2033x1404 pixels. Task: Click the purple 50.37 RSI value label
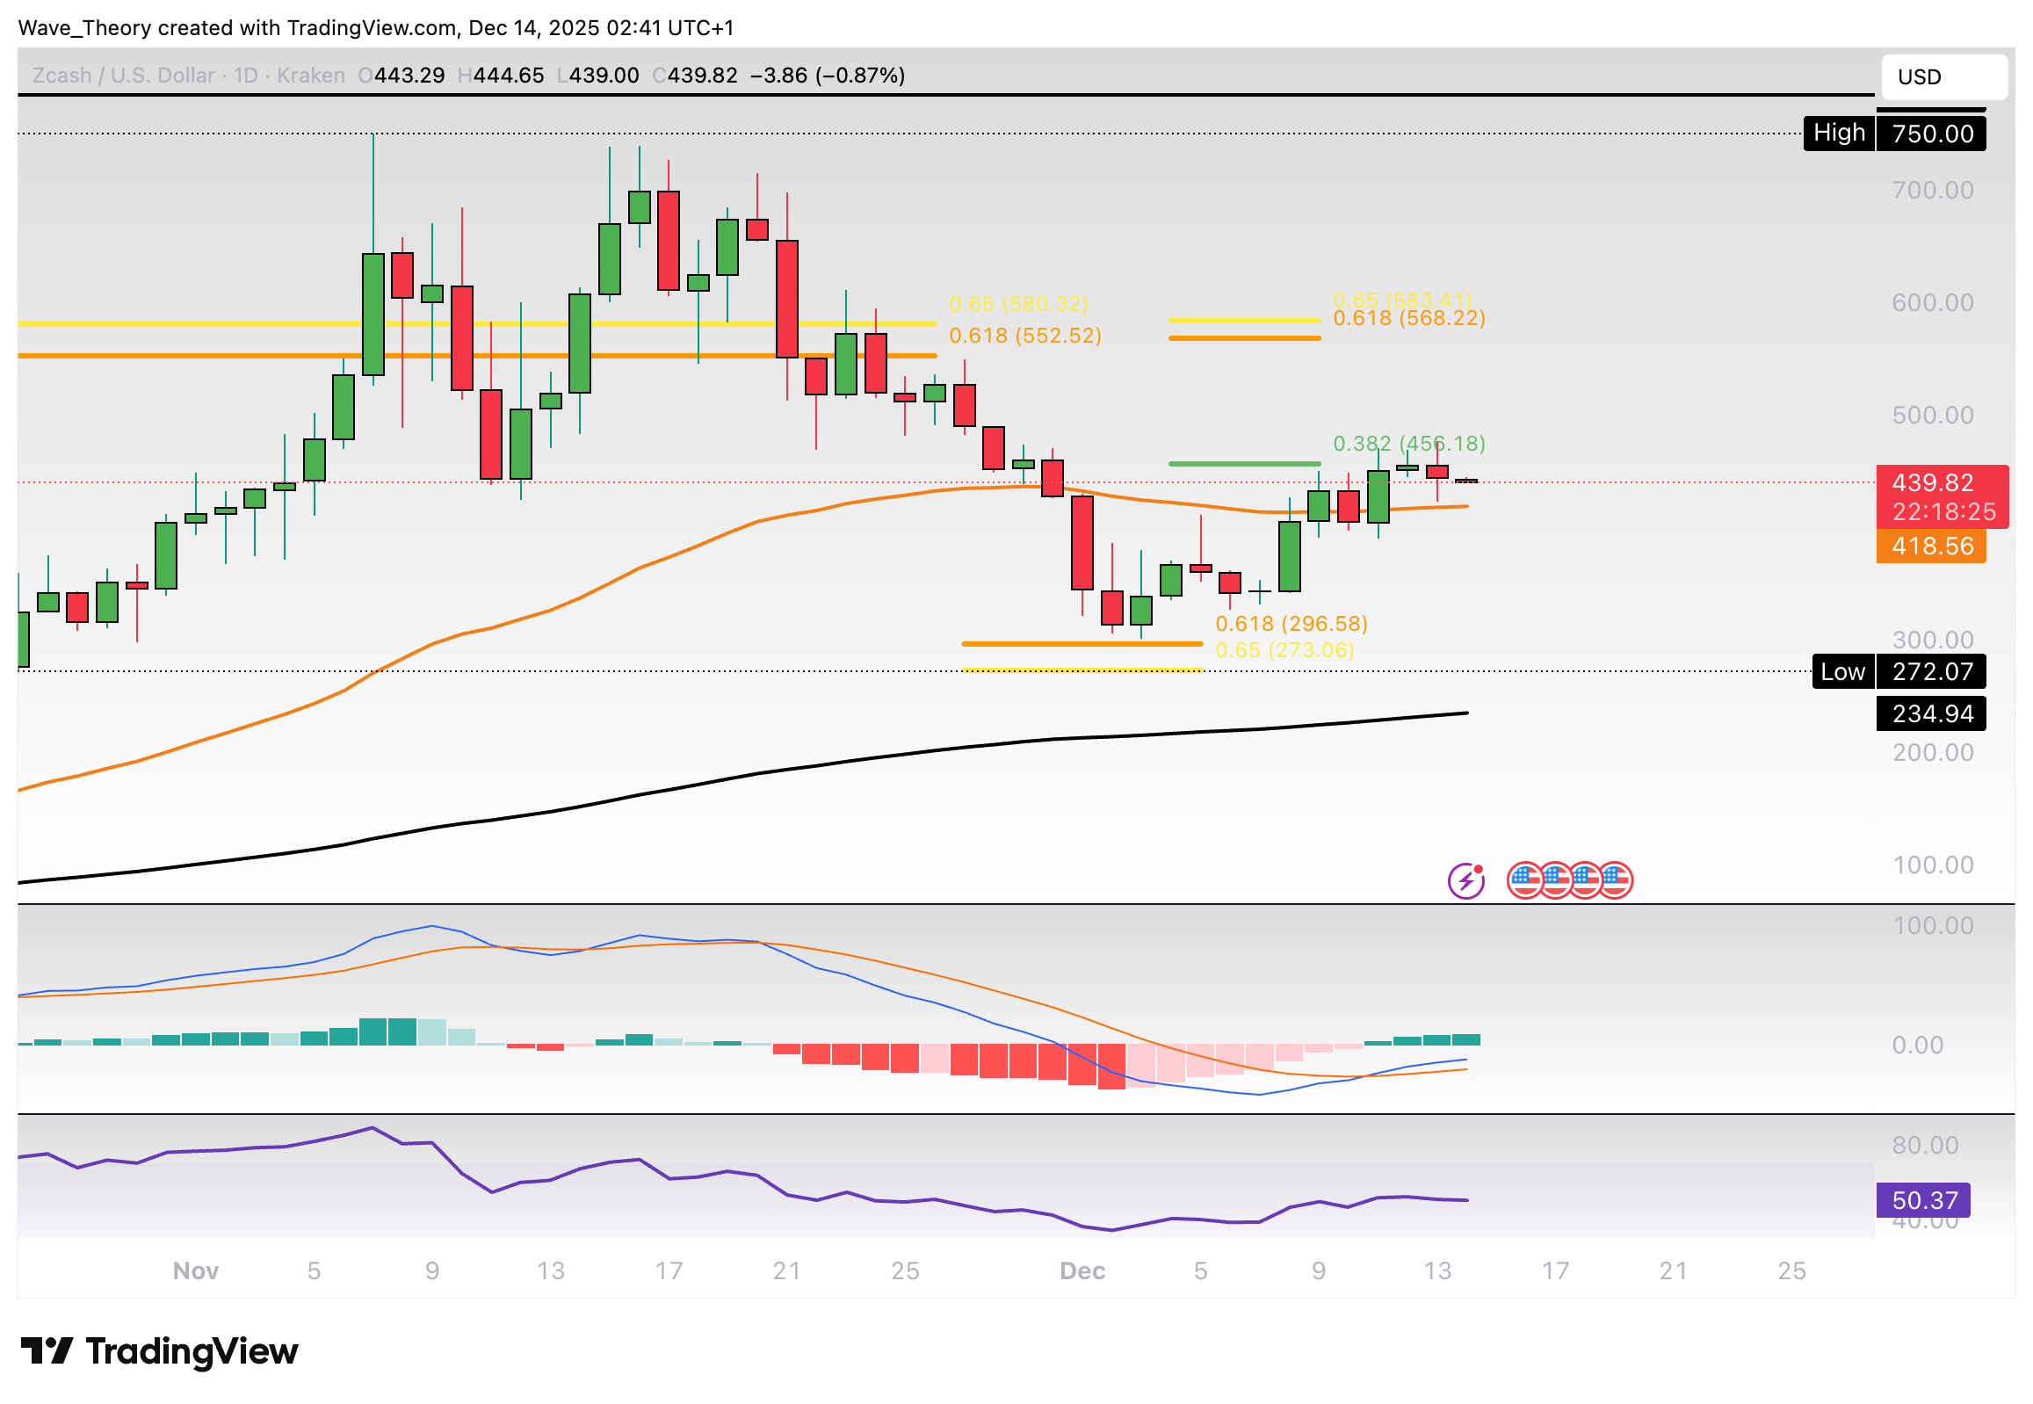(1923, 1201)
